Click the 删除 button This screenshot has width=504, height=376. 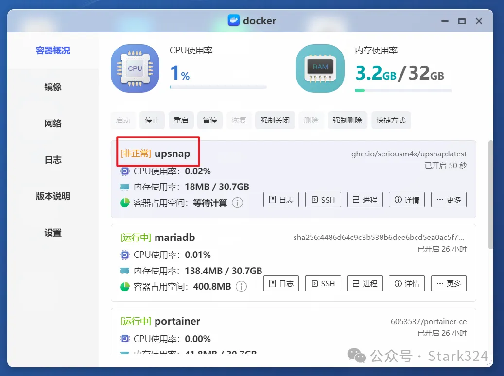tap(311, 120)
